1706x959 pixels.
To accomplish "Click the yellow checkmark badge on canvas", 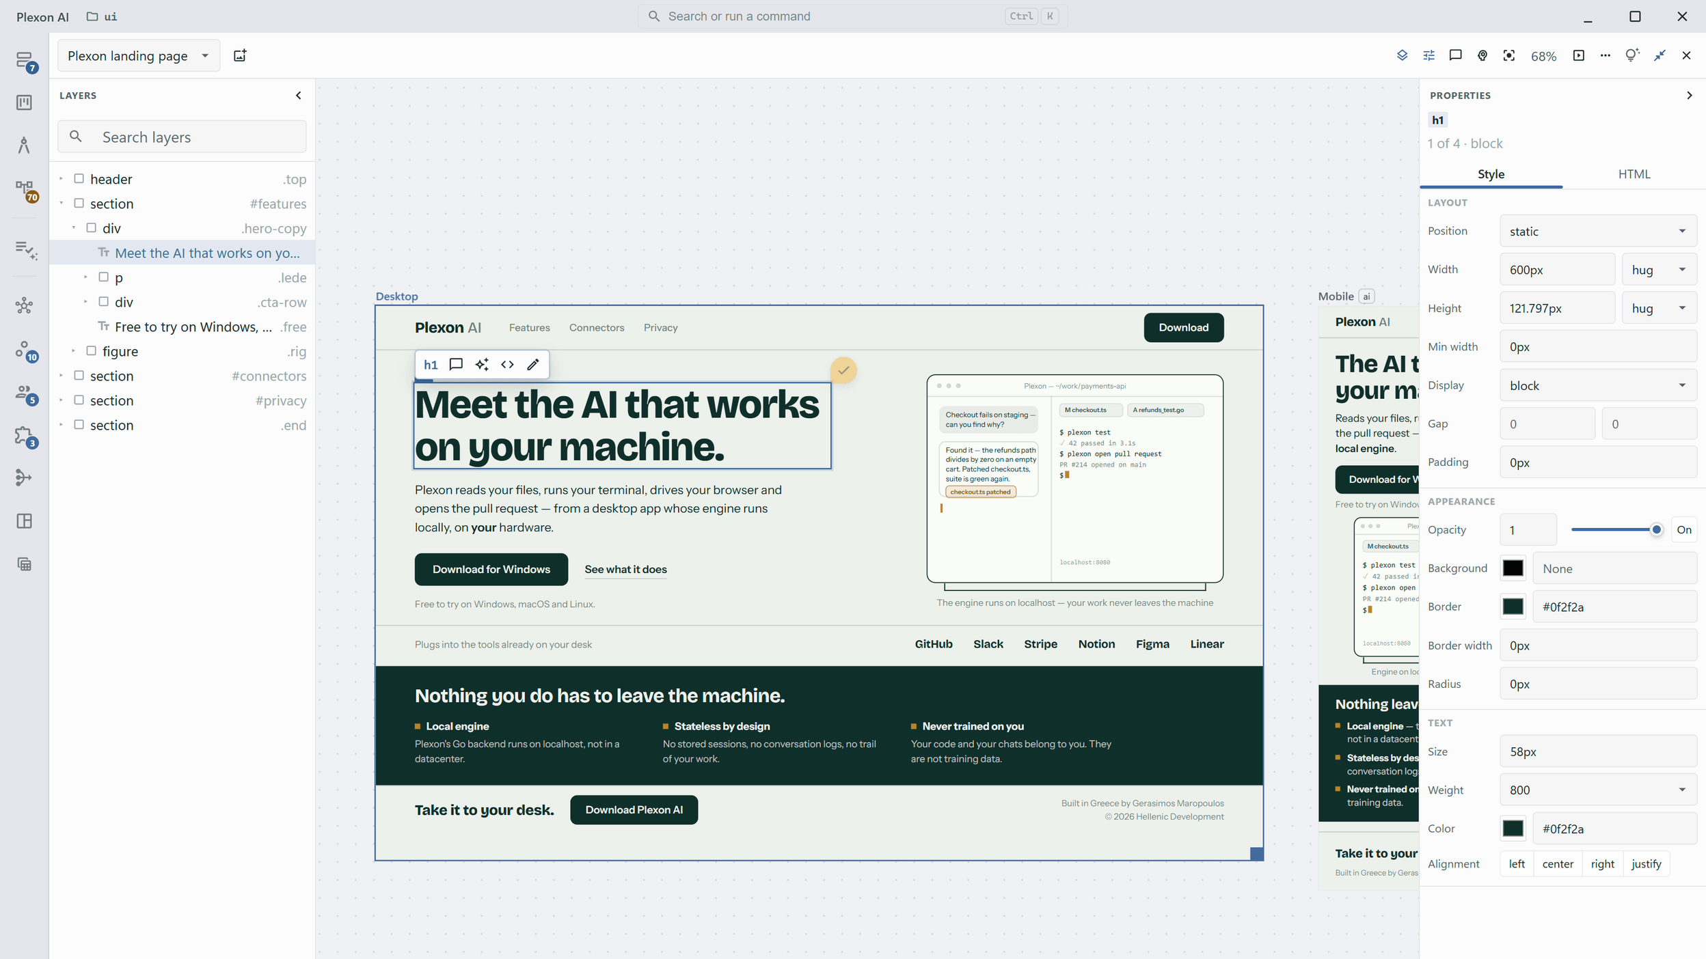I will pyautogui.click(x=843, y=370).
